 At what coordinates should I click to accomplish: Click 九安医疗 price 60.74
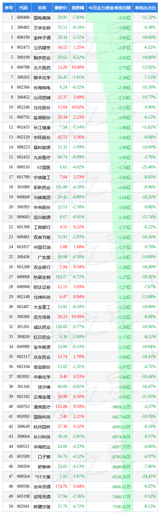click(62, 157)
